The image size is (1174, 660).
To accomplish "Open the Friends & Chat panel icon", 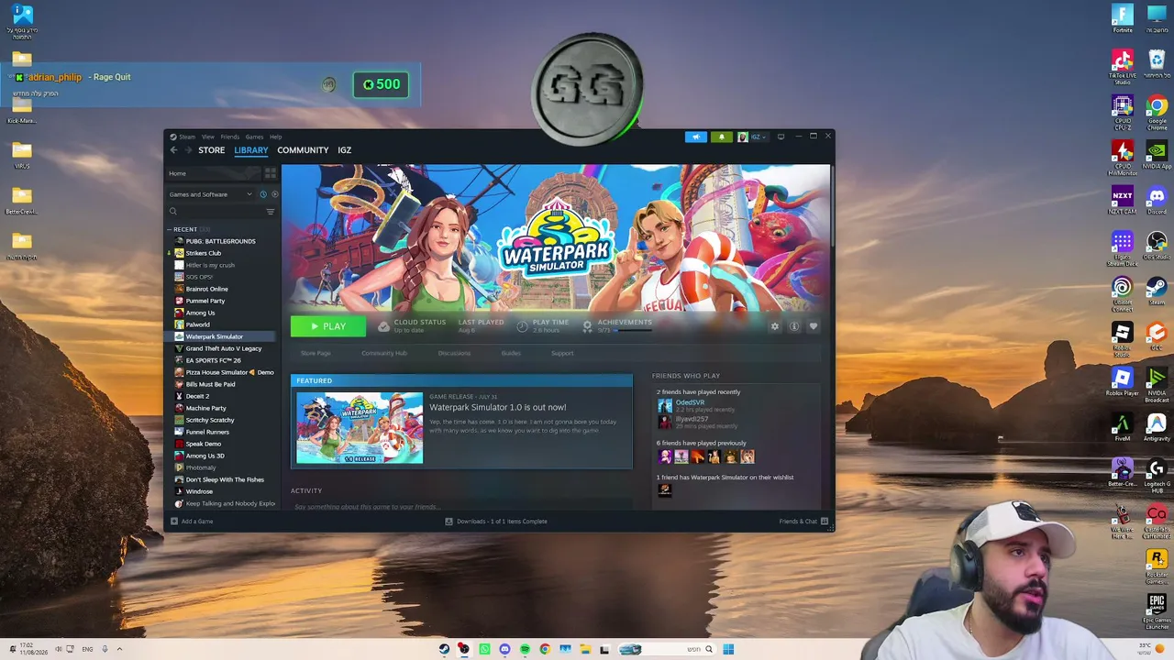I will pyautogui.click(x=825, y=522).
